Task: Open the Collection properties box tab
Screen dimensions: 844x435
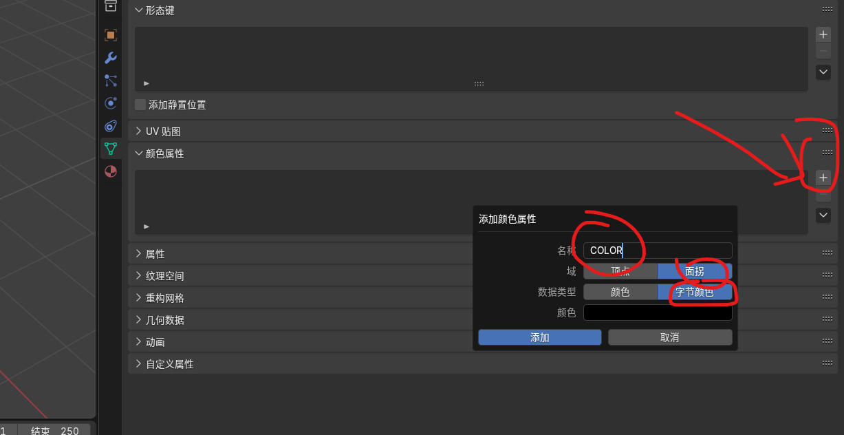Action: [x=110, y=6]
